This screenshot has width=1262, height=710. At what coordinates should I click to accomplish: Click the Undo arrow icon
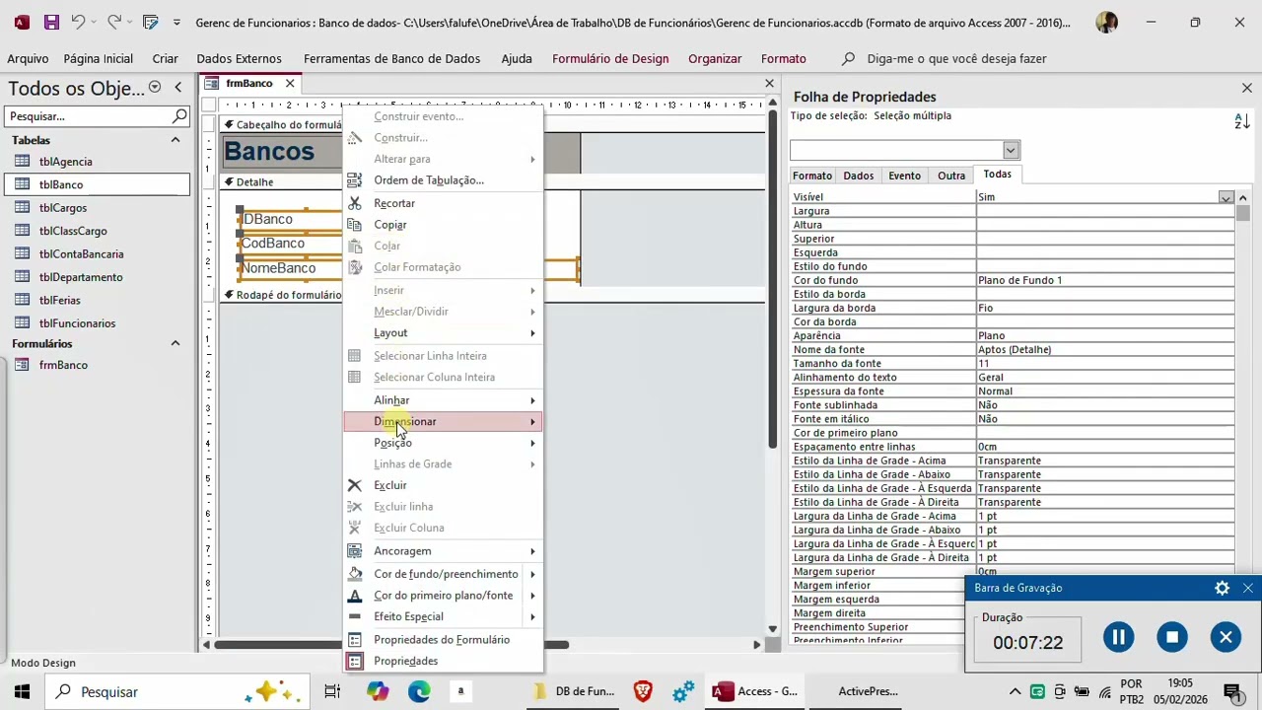[x=78, y=22]
